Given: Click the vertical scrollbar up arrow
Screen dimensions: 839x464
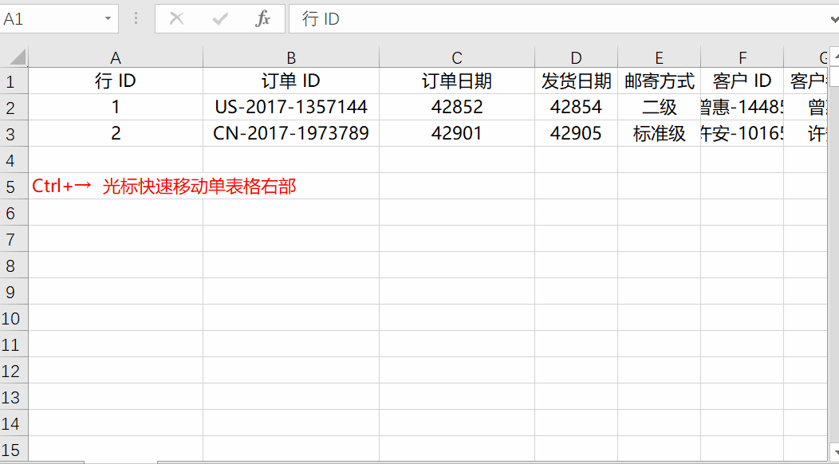Looking at the screenshot, I should [834, 56].
